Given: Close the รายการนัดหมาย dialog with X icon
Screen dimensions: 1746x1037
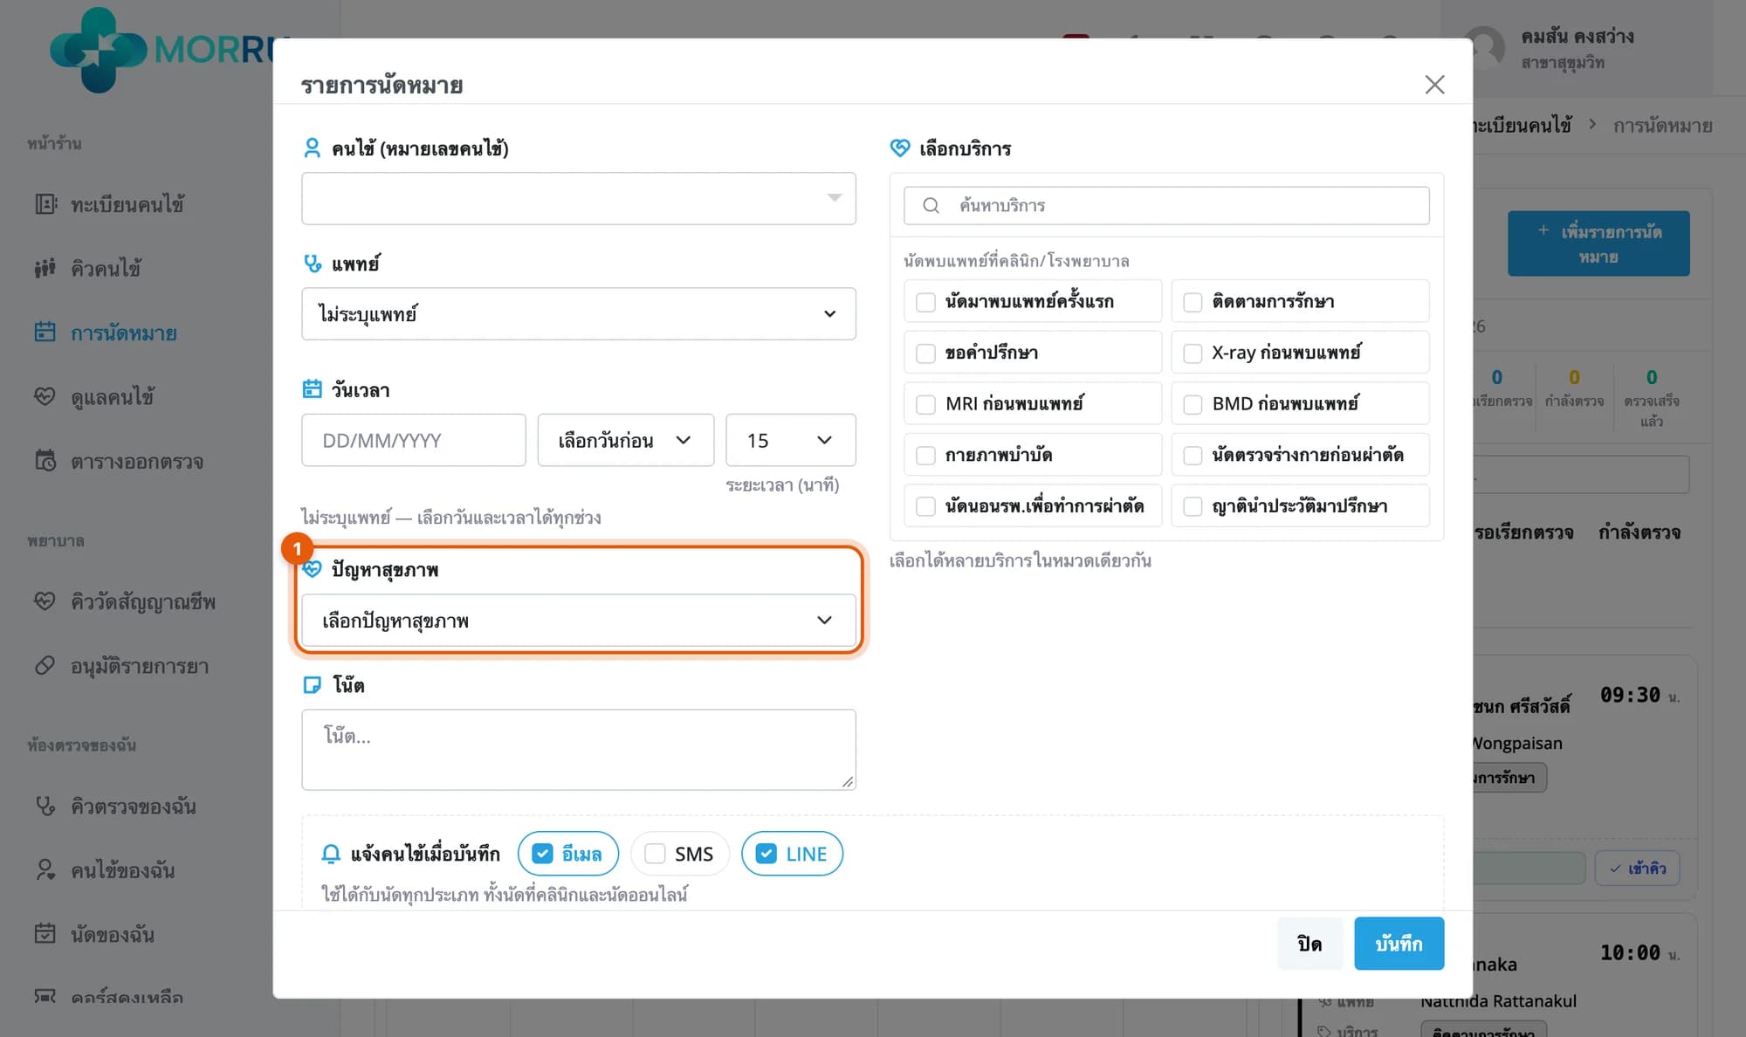Looking at the screenshot, I should click(x=1434, y=85).
